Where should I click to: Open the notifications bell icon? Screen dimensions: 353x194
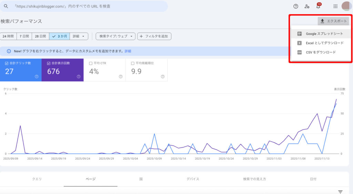tap(318, 6)
